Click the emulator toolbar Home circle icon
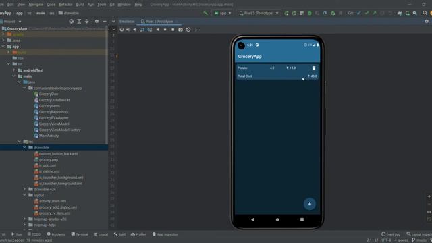 coord(165,30)
